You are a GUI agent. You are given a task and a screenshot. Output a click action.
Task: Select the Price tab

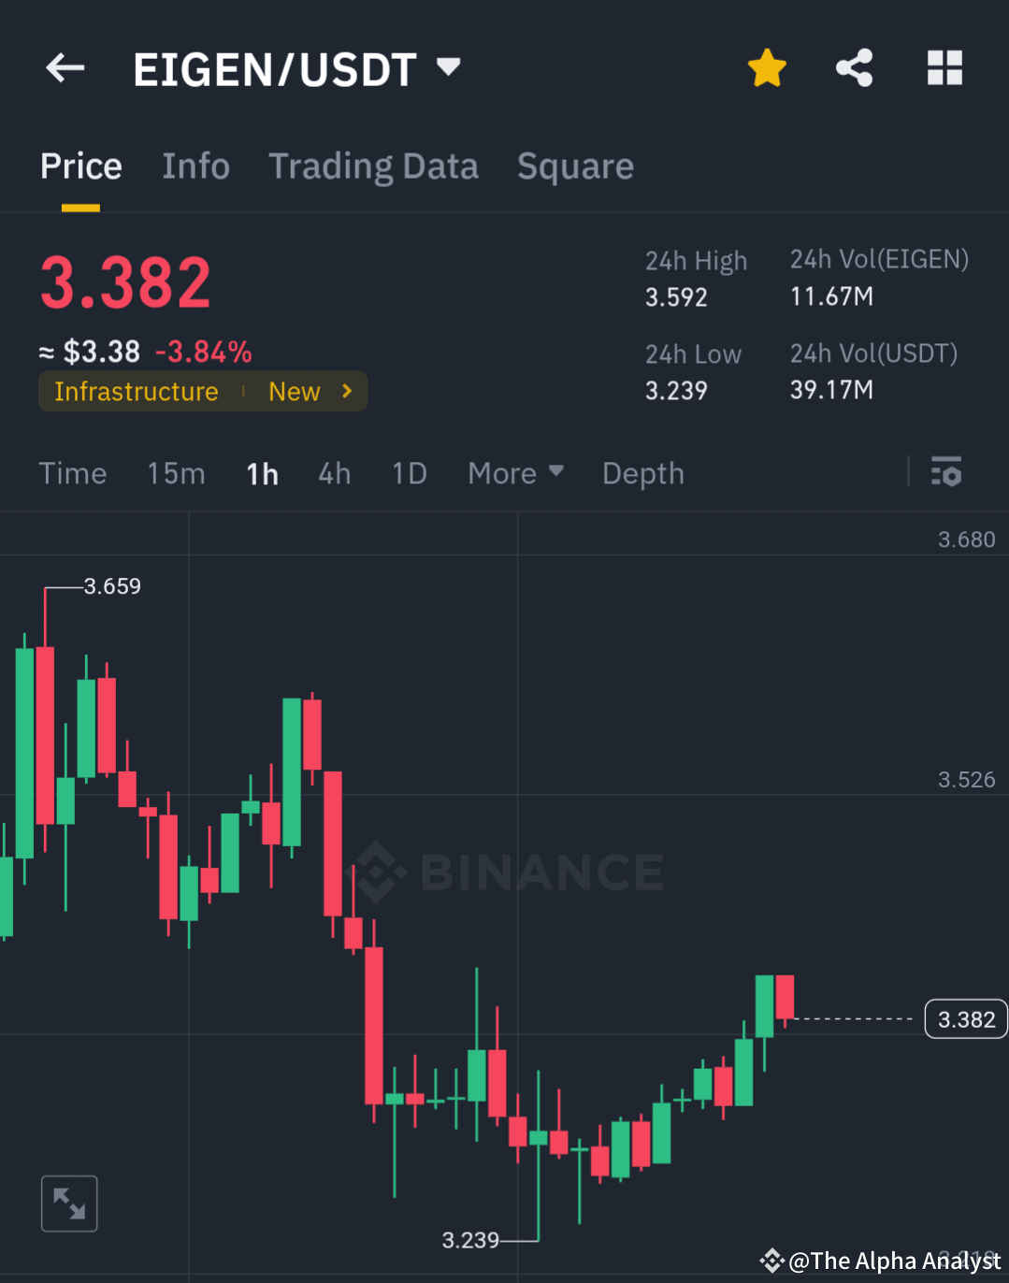[x=80, y=166]
